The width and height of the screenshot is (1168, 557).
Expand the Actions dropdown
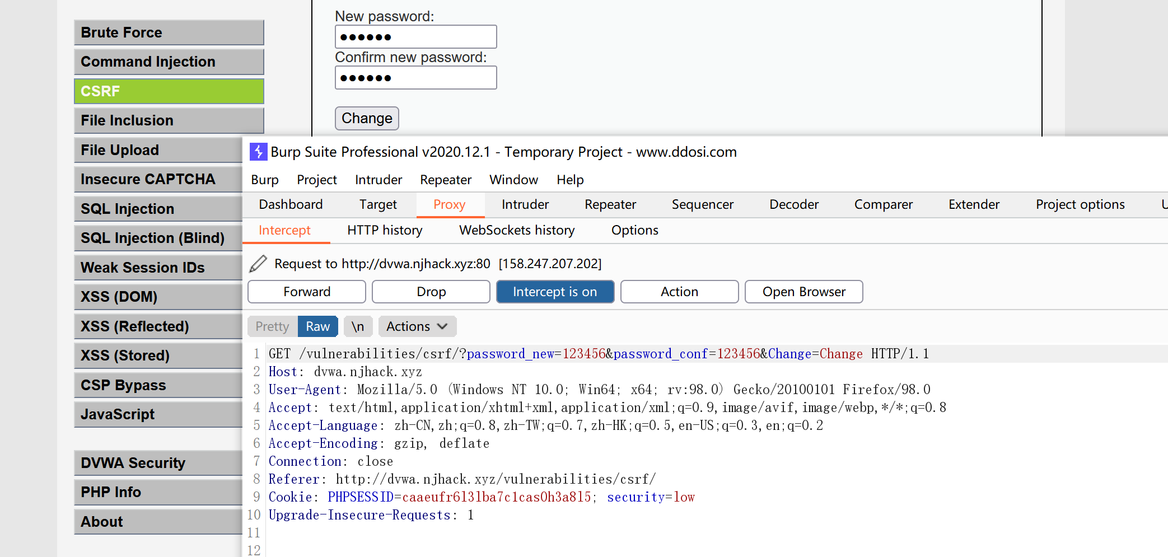(417, 326)
